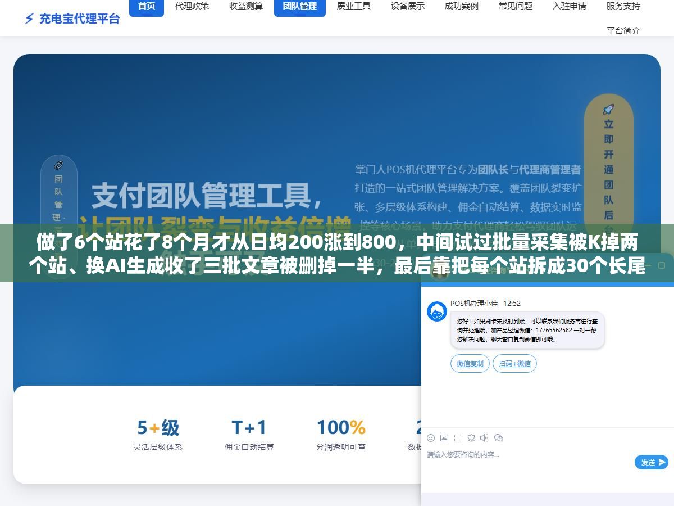The height and width of the screenshot is (506, 674).
Task: Click the 立即开通团队后台 vertical button
Action: (608, 169)
